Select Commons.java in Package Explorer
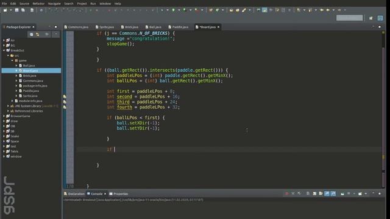Screen dimensions: 390x219 [33, 81]
